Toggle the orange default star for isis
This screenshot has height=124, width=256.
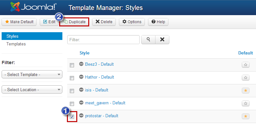point(246,91)
